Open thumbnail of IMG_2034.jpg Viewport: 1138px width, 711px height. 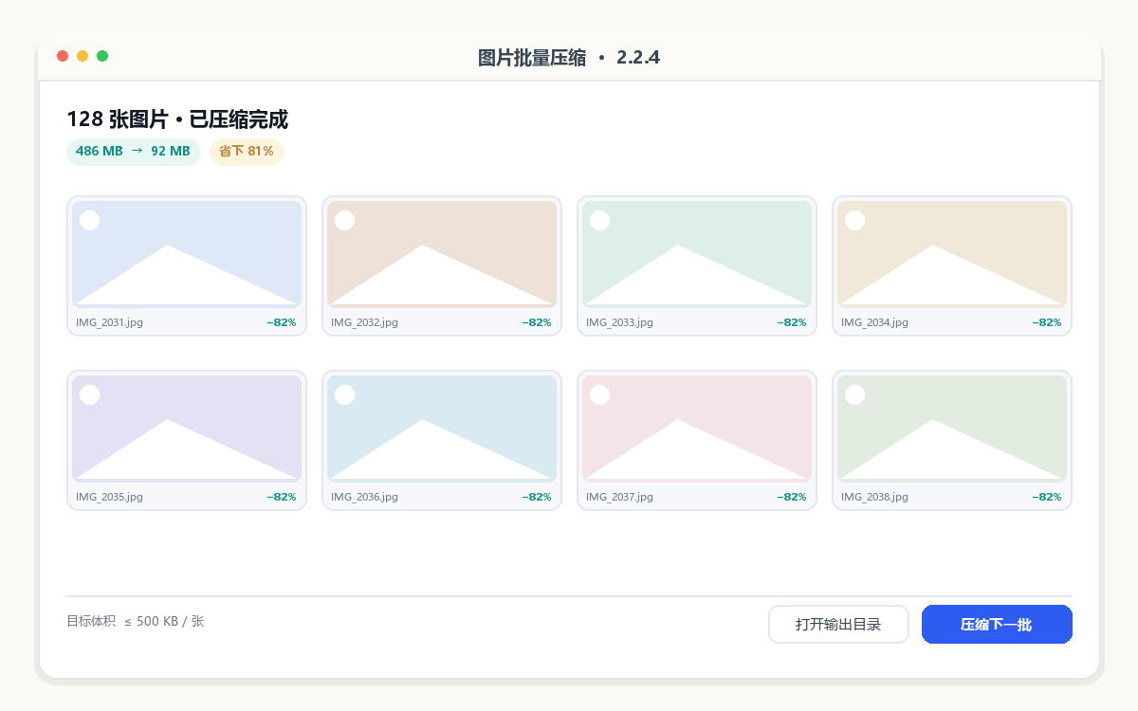(952, 254)
